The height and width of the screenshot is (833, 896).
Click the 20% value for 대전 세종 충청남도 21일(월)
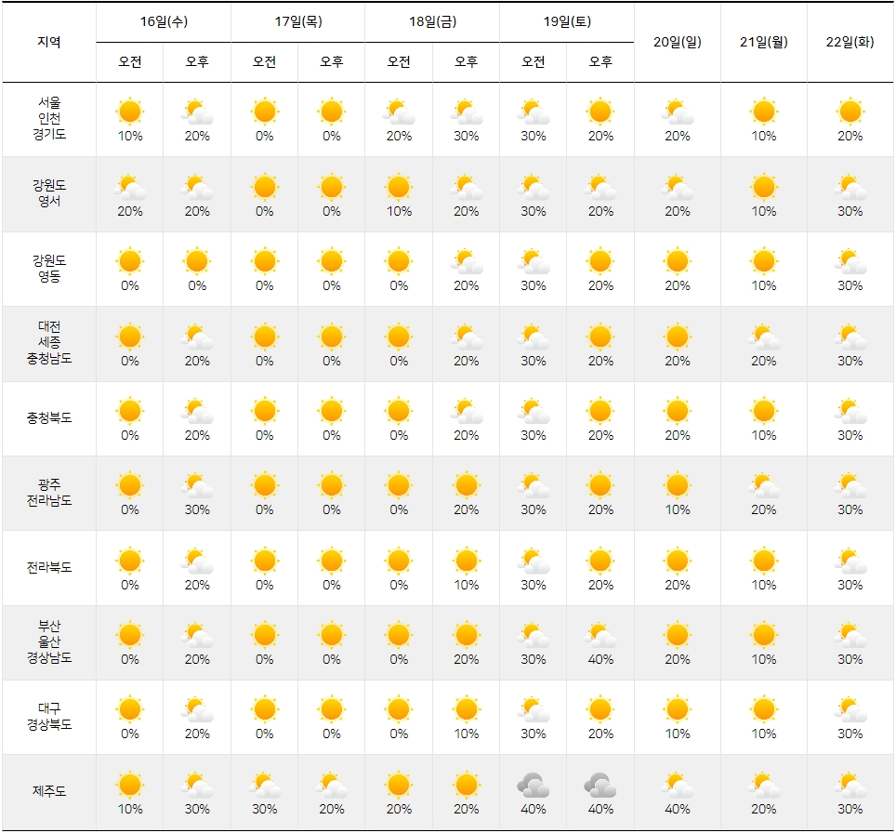point(763,362)
